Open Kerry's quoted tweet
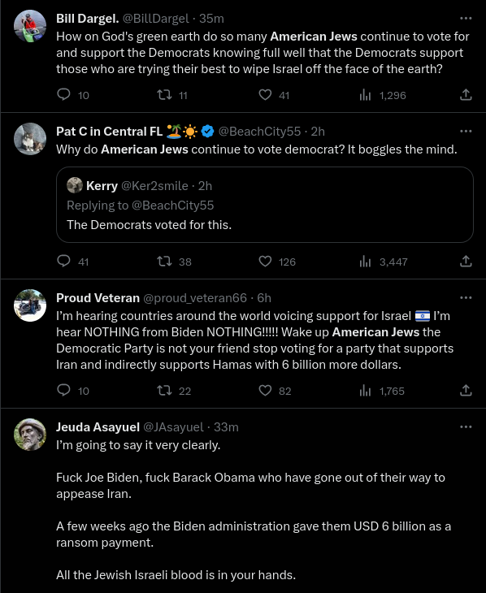 [x=265, y=205]
